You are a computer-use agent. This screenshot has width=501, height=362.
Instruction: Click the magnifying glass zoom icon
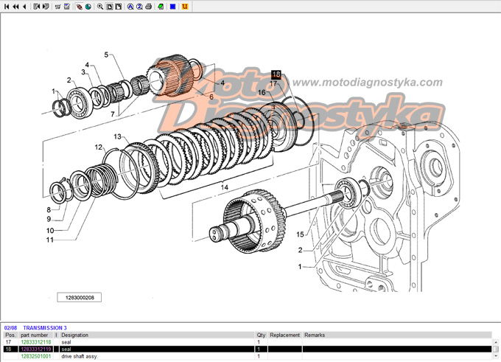[100, 7]
